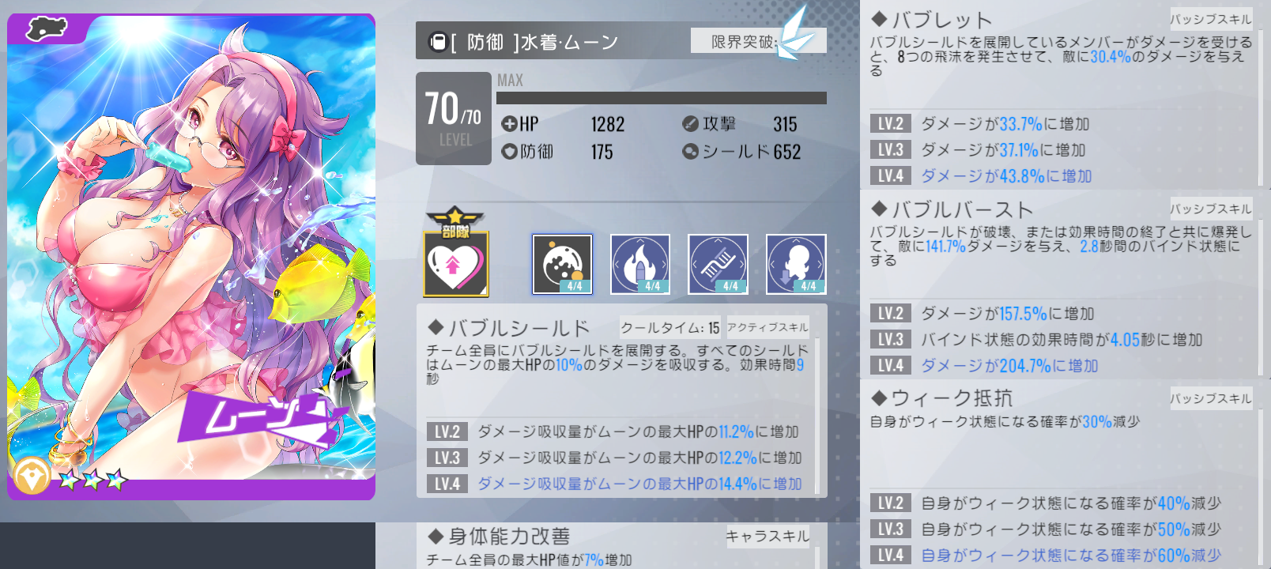Image resolution: width=1271 pixels, height=569 pixels.
Task: Click the defense type icon before 防御
Action: pos(438,41)
